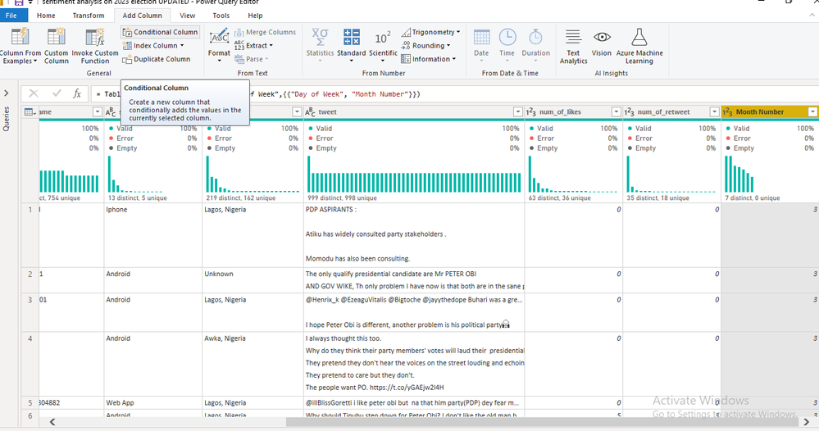The image size is (819, 431).
Task: Collapse the ribbon with chevron
Action: (x=812, y=16)
